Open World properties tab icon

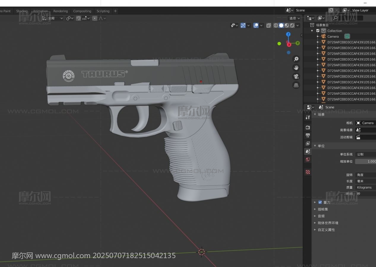(x=308, y=159)
